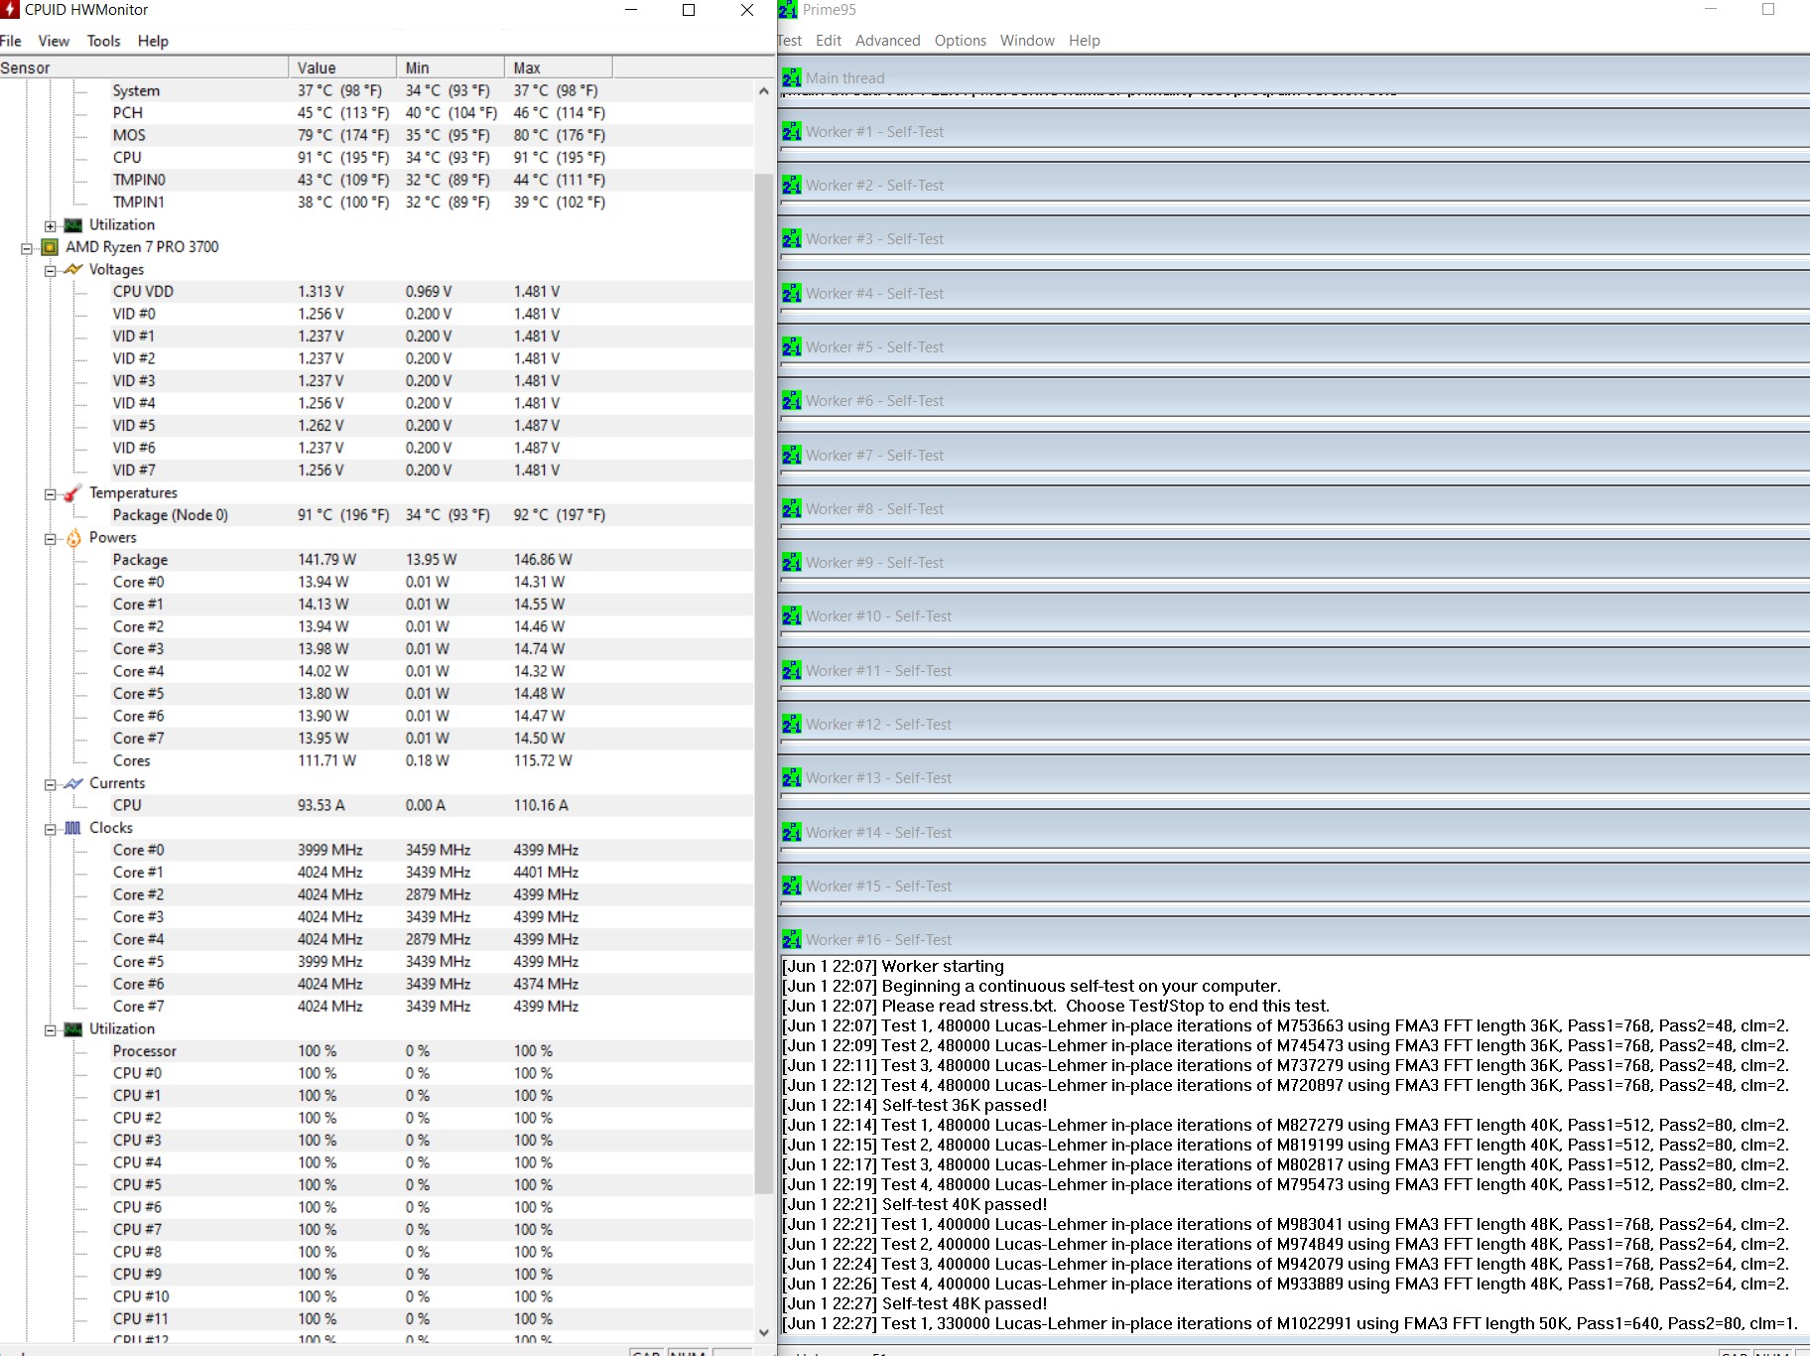The image size is (1810, 1356).
Task: Click the Worker #11 window icon
Action: click(792, 671)
